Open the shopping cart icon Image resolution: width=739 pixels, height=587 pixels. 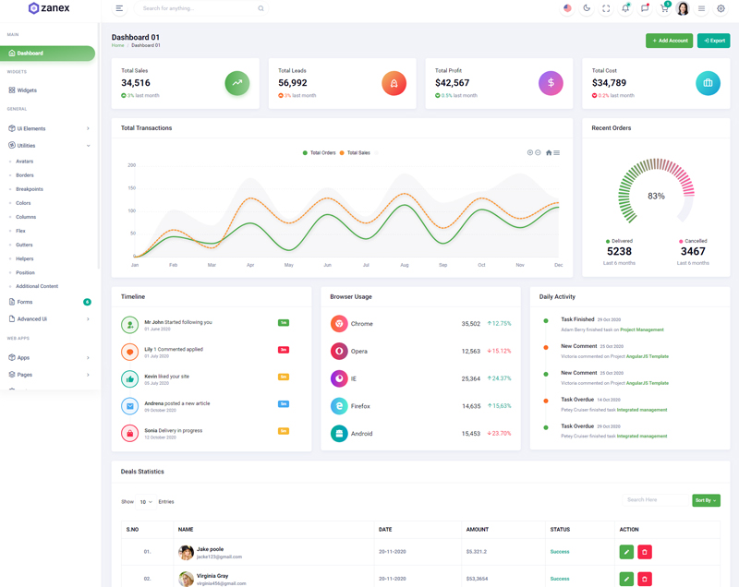click(663, 8)
